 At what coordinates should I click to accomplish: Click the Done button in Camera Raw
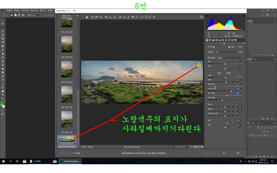point(238,153)
